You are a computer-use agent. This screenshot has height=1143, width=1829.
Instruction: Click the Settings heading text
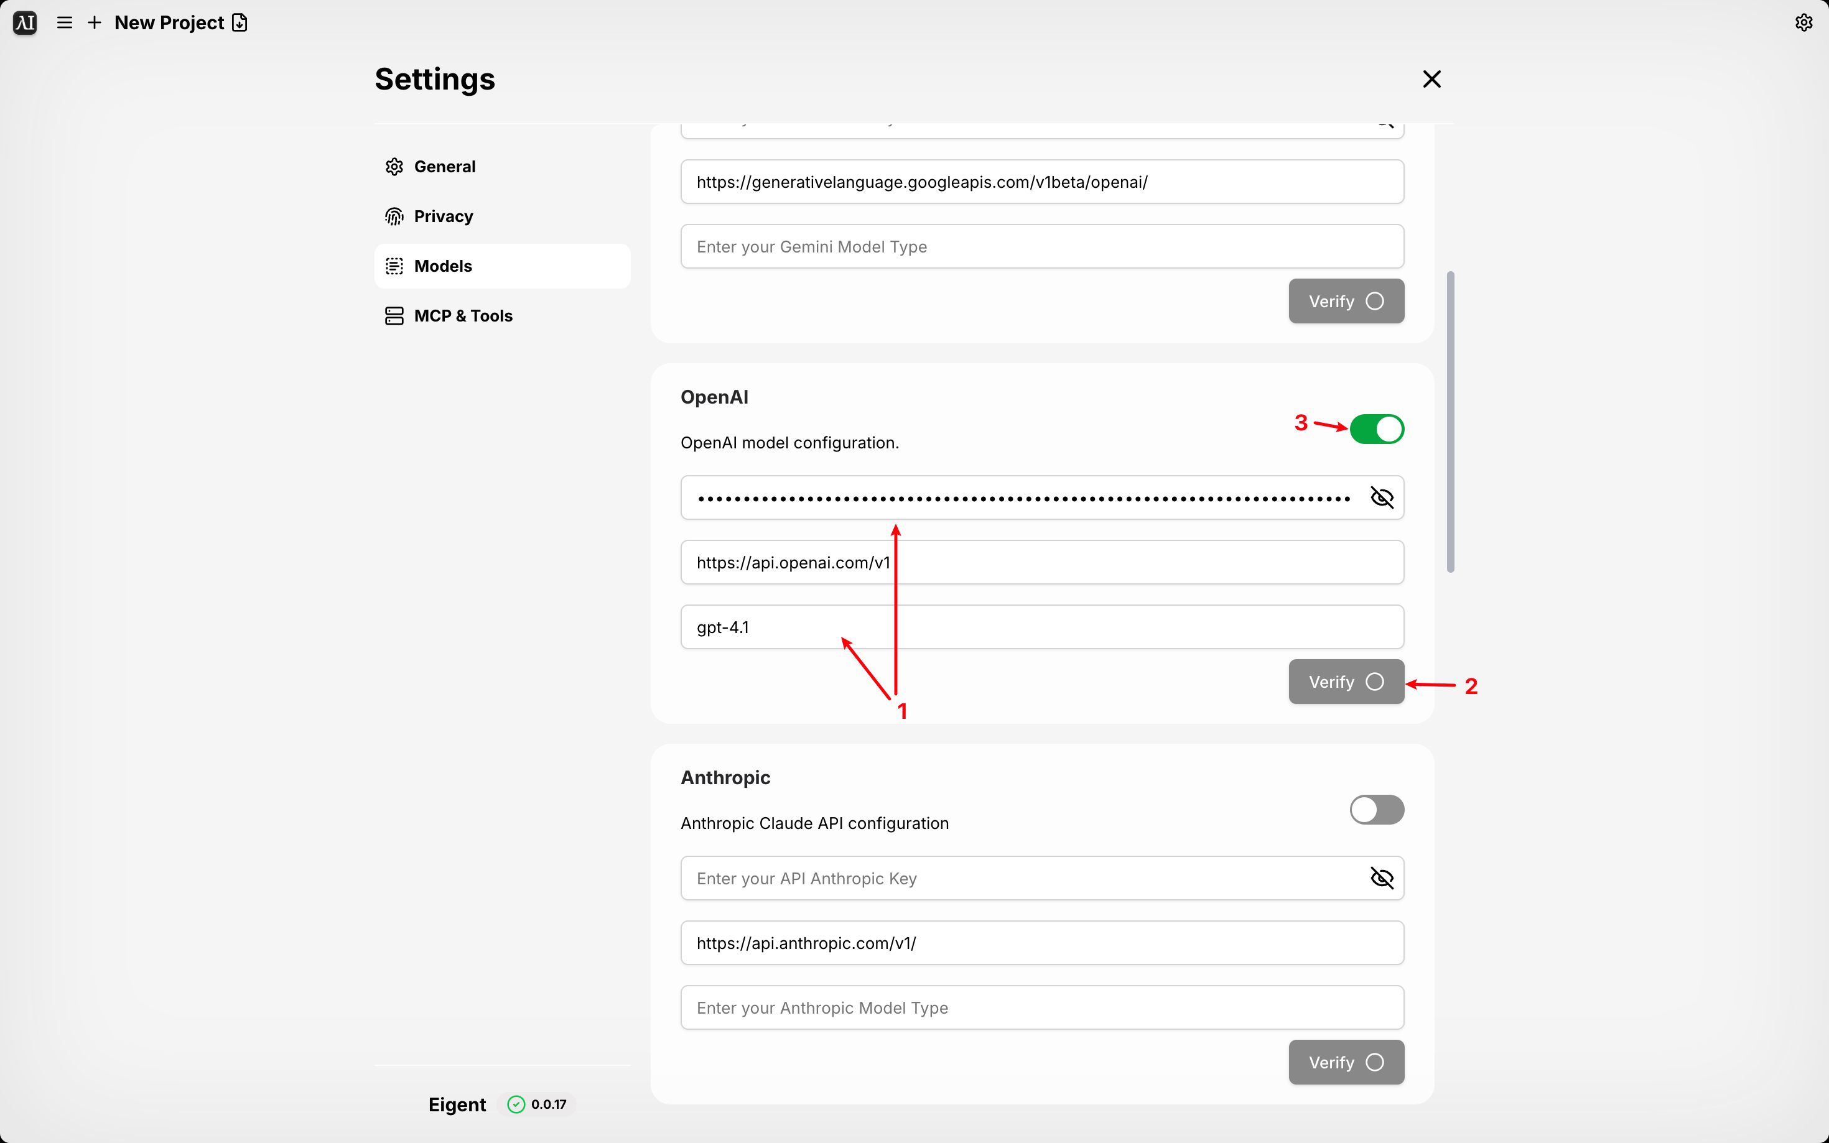[x=435, y=78]
